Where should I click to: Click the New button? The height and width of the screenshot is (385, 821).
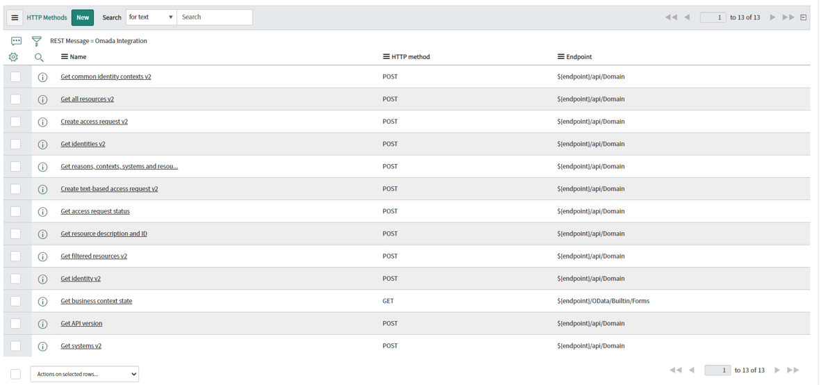[x=83, y=17]
